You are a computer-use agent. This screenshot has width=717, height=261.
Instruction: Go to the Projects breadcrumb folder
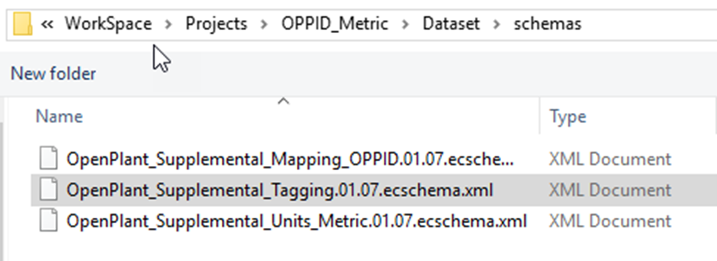(216, 24)
